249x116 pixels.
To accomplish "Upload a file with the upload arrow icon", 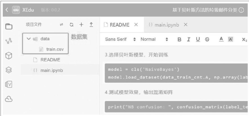I will coord(91,25).
